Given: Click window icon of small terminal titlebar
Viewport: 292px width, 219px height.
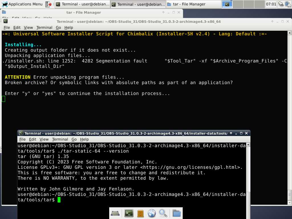Looking at the screenshot, I should pos(21,133).
